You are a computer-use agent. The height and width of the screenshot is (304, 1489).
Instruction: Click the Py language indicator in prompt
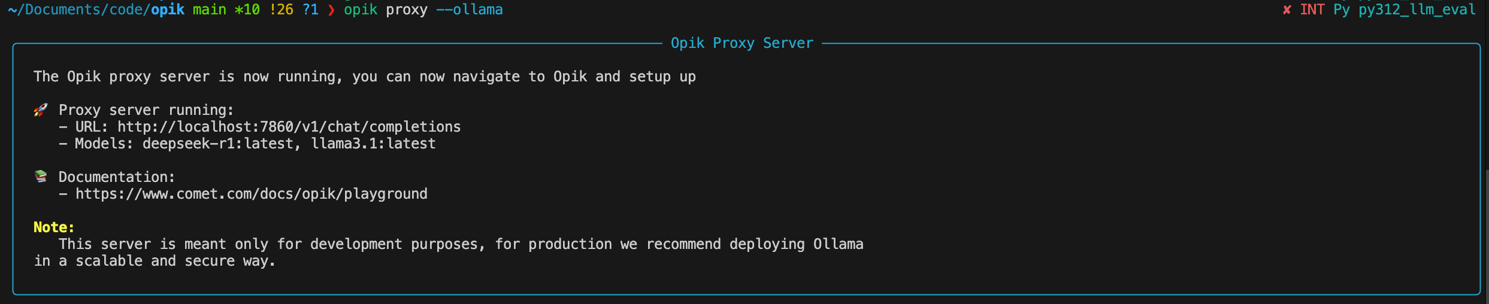point(1342,10)
